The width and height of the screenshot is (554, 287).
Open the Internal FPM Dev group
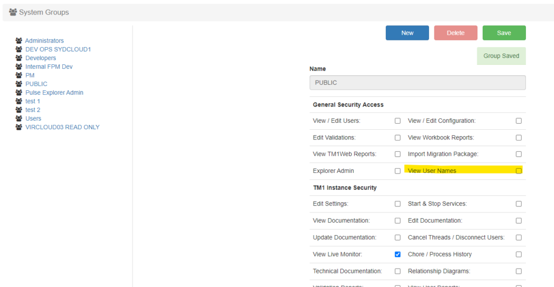(49, 66)
